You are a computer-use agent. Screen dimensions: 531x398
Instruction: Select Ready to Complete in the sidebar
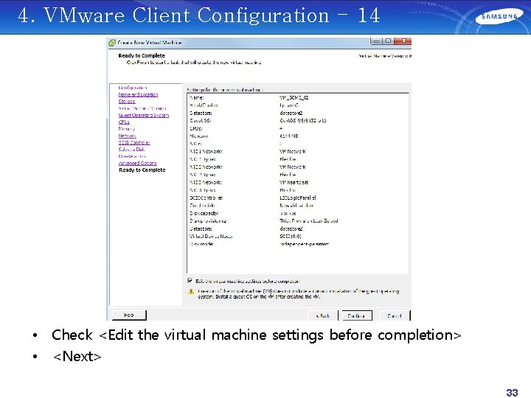[142, 170]
